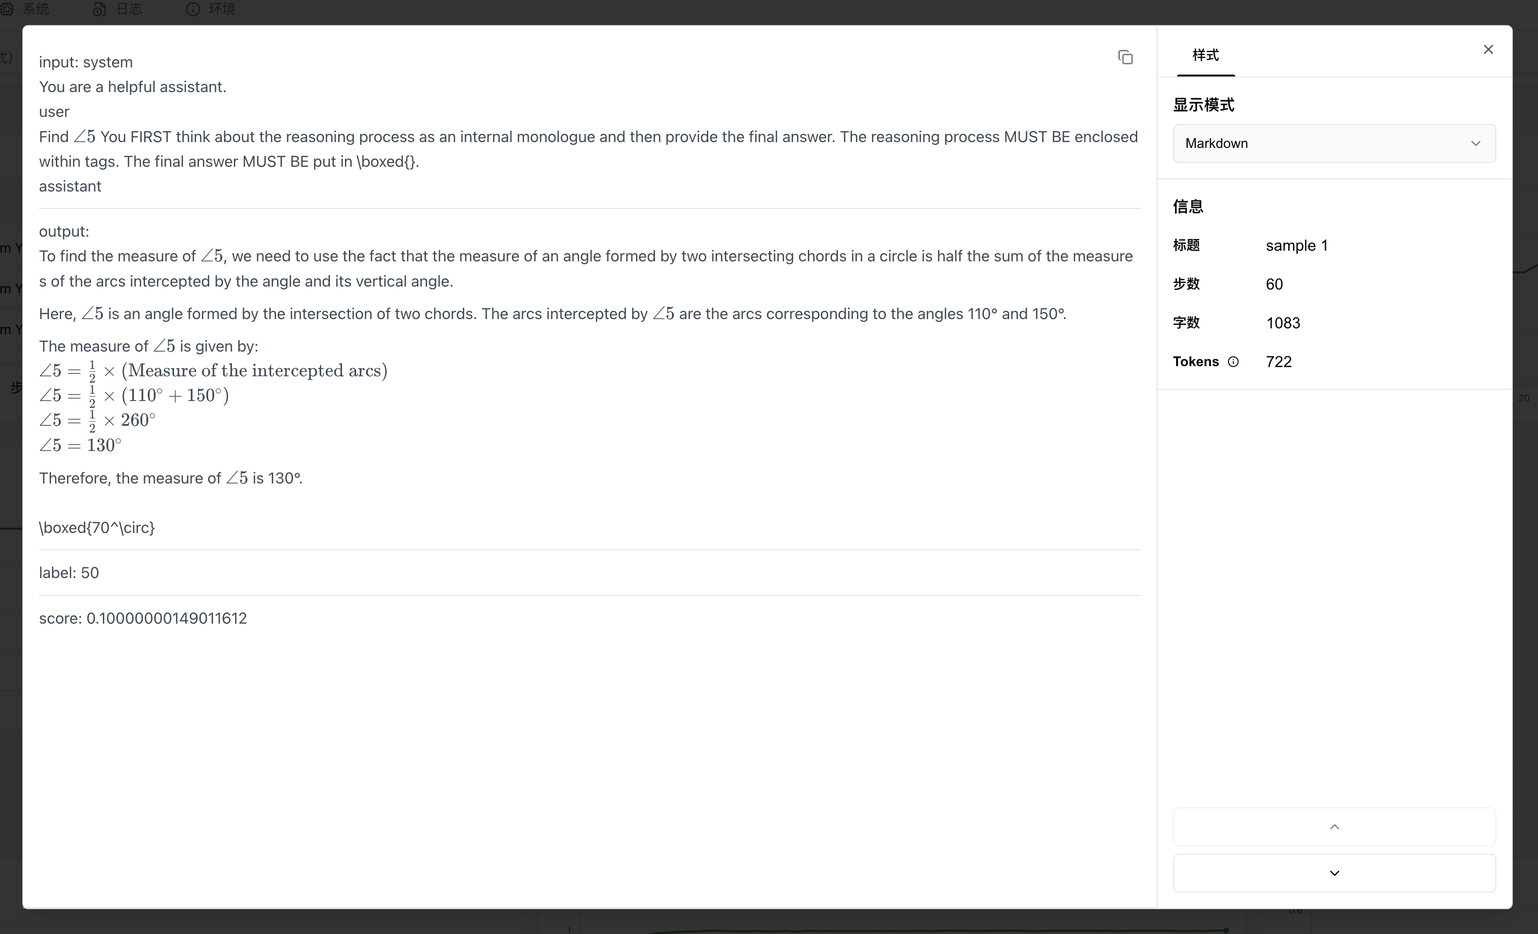Screen dimensions: 1538x934
Task: Click the "input: system" header line
Action: [x=85, y=63]
